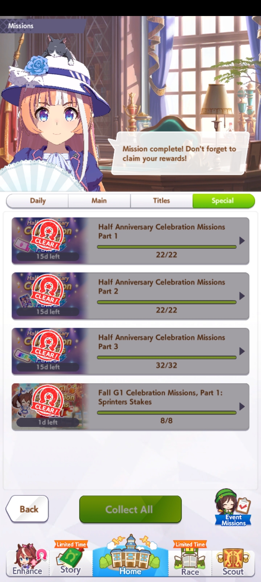Open the Event Missions icon
Viewport: 261px width, 582px height.
(233, 508)
